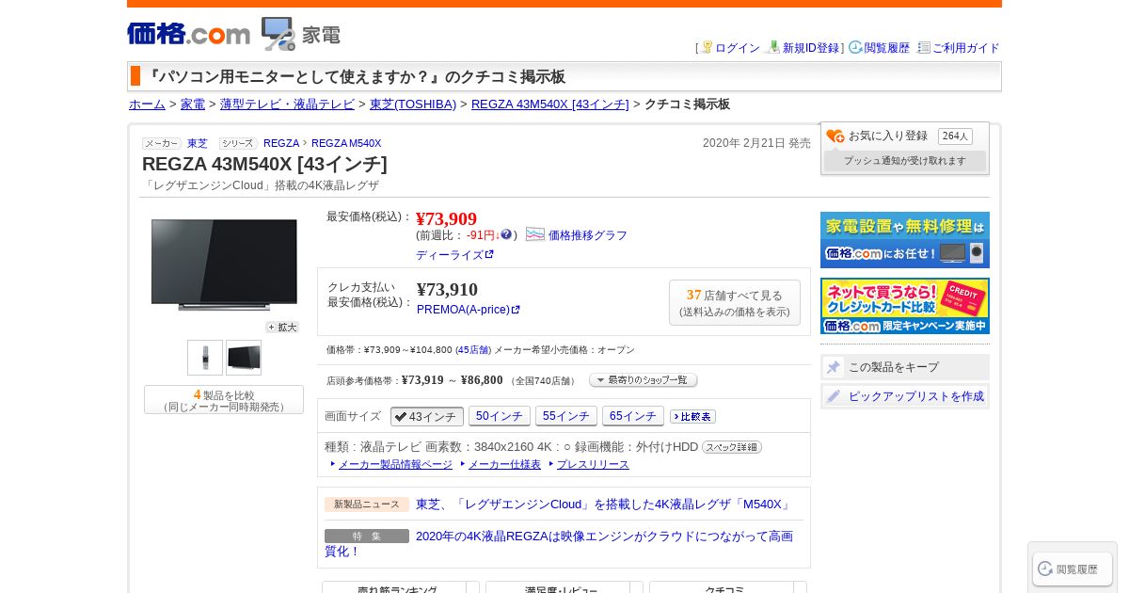Go to 東芝(TOSHIBA) breadcrumb link
Image resolution: width=1129 pixels, height=593 pixels.
tap(413, 104)
